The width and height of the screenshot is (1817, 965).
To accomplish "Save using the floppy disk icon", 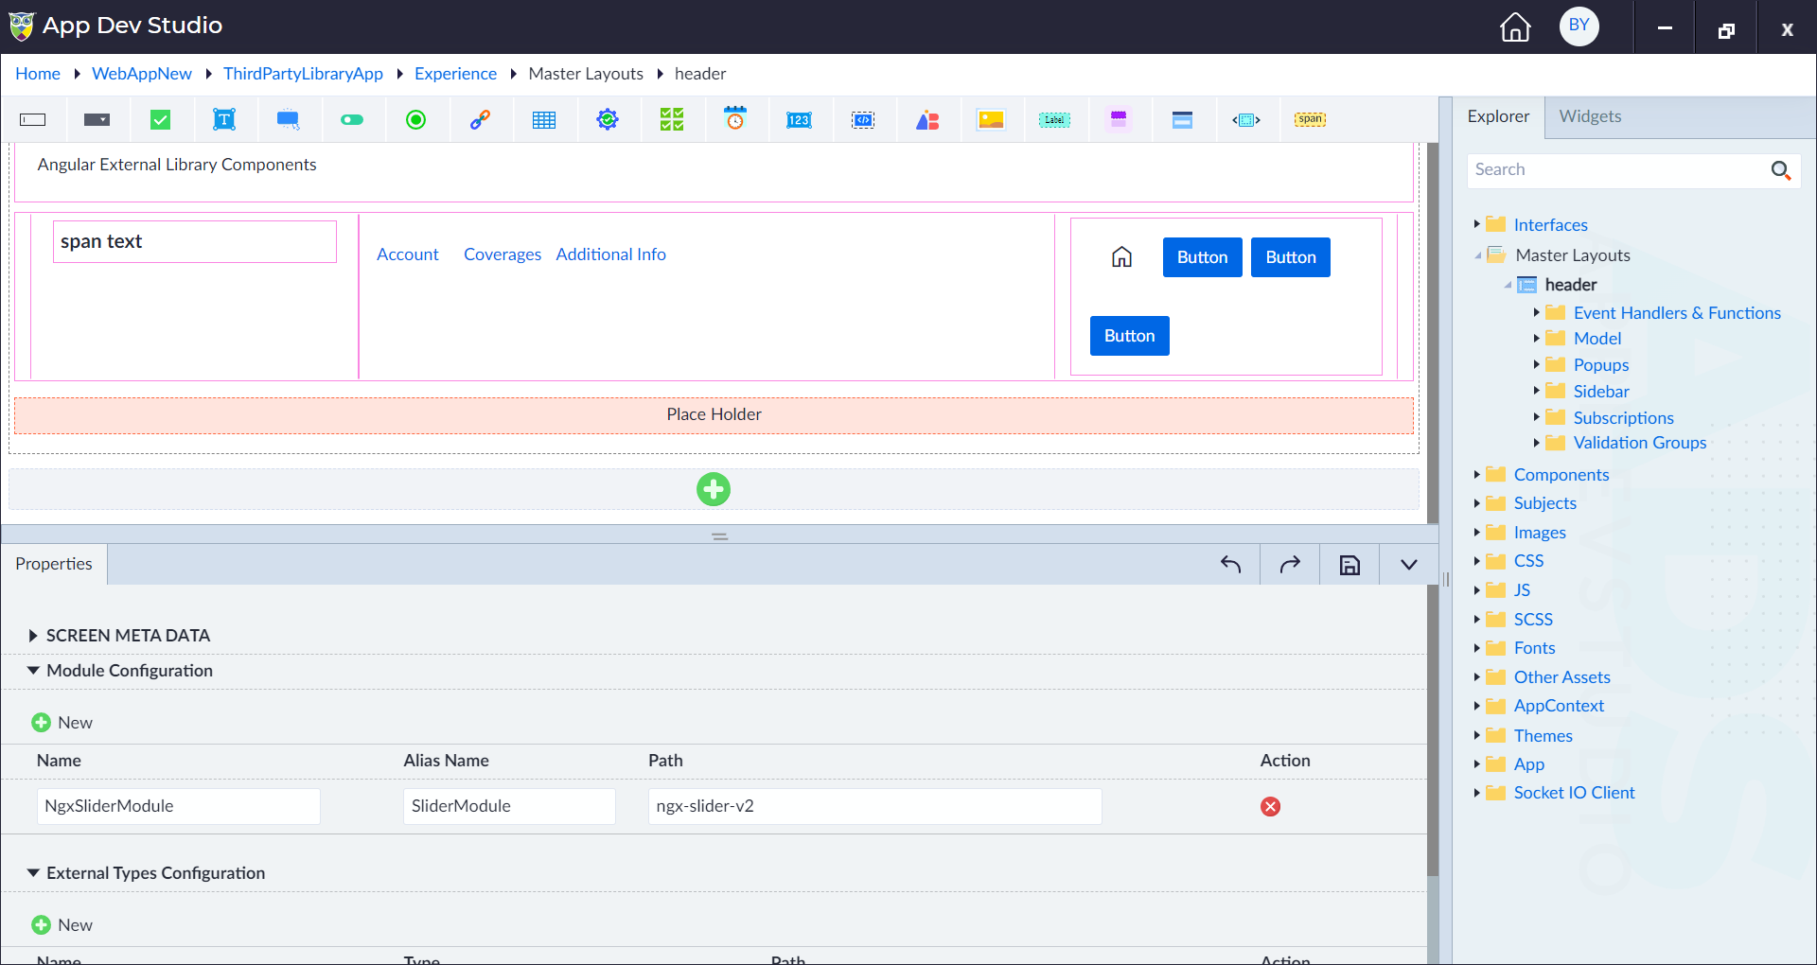I will click(x=1350, y=565).
